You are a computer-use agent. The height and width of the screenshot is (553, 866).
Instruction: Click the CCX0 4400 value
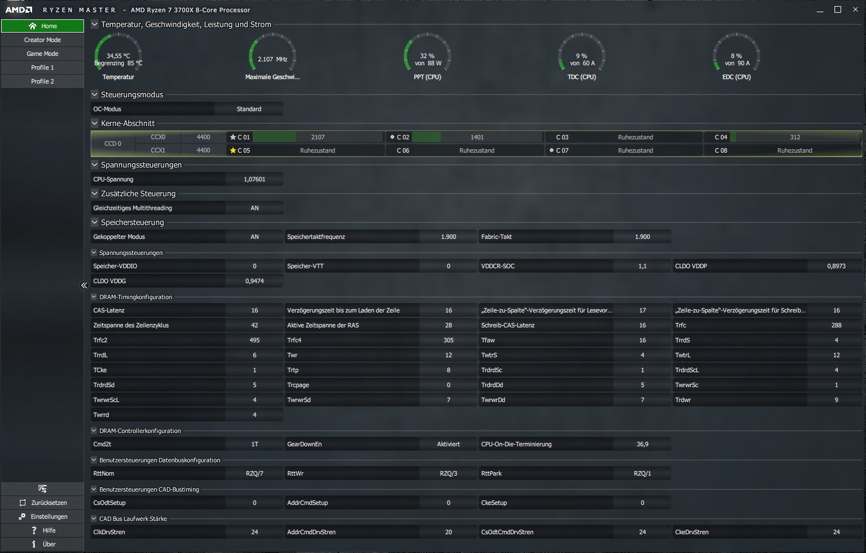[204, 137]
